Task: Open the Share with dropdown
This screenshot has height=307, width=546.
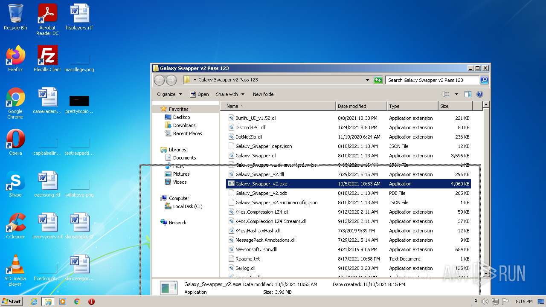Action: pyautogui.click(x=230, y=94)
